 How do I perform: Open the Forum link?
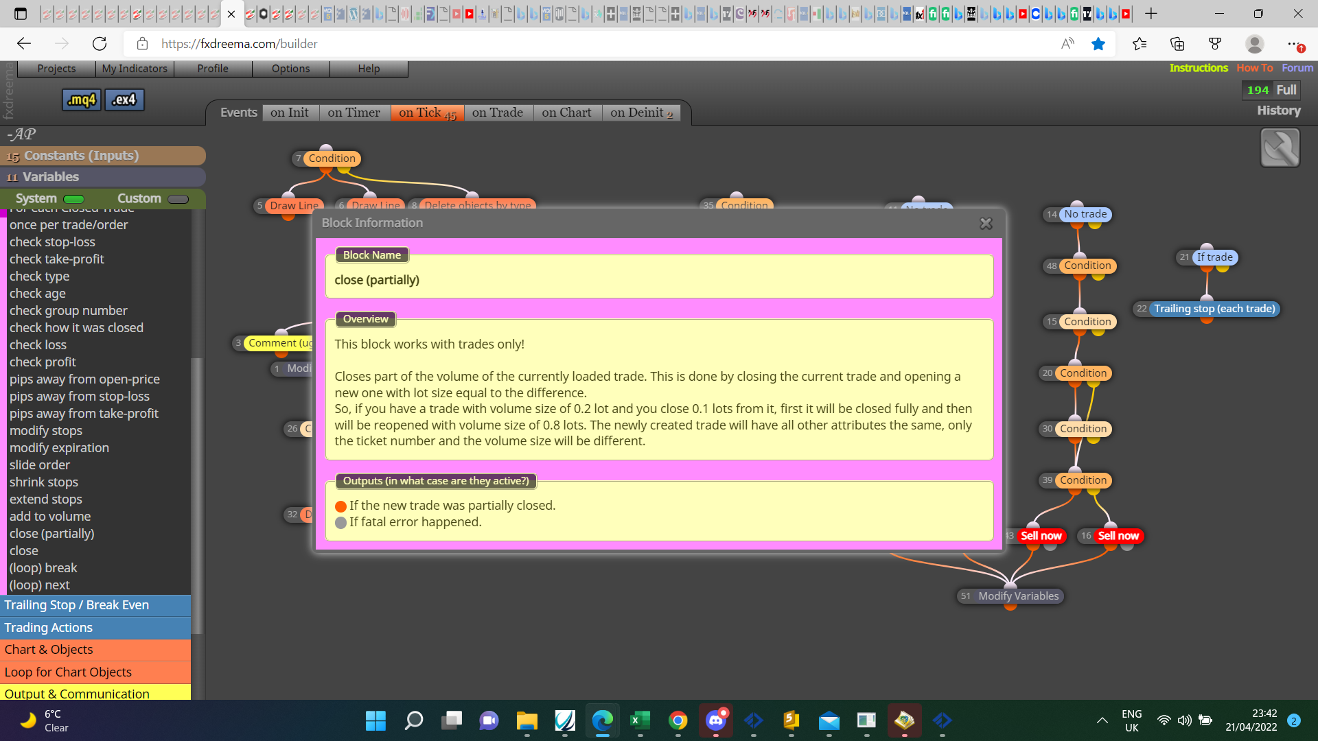tap(1297, 68)
